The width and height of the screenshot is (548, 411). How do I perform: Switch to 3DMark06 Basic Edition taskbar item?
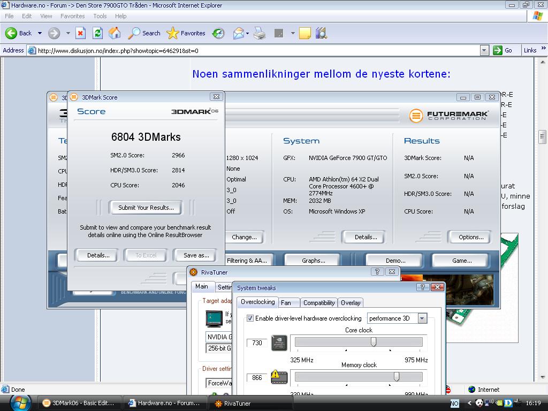click(x=79, y=403)
